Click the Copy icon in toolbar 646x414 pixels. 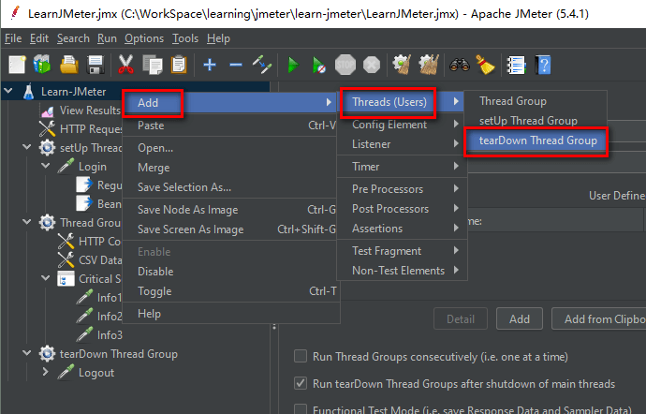coord(153,65)
